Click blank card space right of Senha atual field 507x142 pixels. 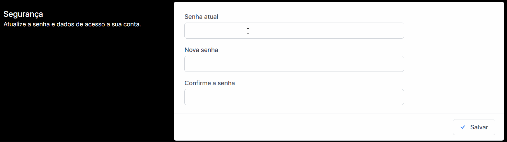450,31
